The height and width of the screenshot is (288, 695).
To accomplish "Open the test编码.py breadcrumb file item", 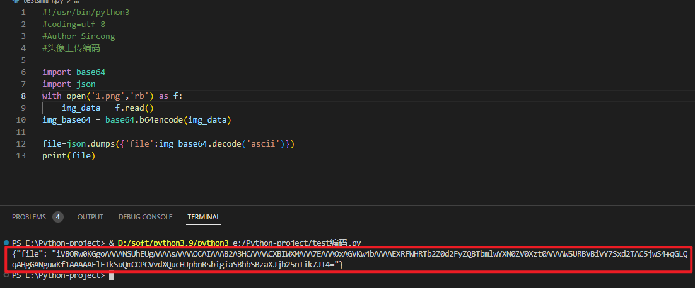I will (x=43, y=2).
